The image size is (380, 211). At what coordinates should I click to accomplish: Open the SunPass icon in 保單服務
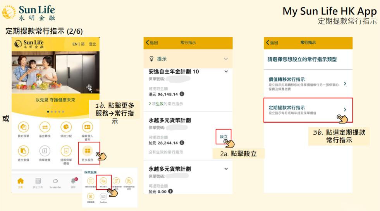click(103, 196)
